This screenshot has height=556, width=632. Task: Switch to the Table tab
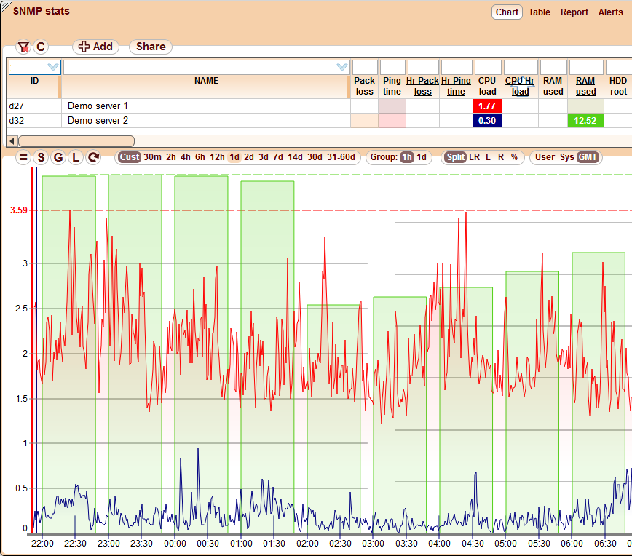click(x=539, y=12)
